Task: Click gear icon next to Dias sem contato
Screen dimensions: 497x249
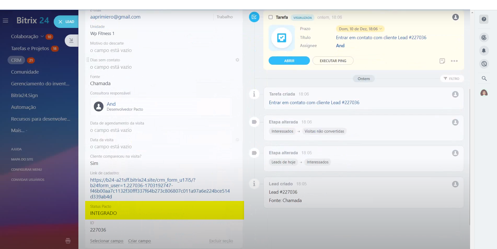Action: [237, 60]
